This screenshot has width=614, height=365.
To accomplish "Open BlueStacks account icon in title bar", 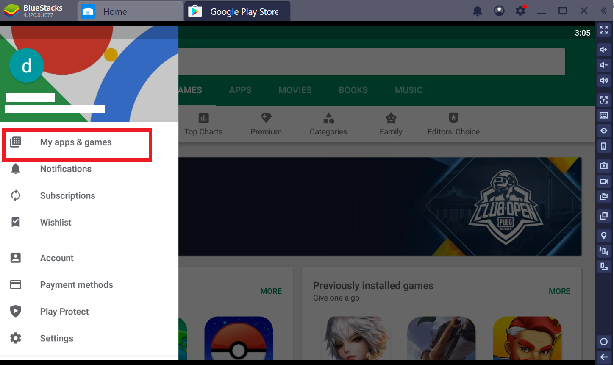I will click(499, 11).
